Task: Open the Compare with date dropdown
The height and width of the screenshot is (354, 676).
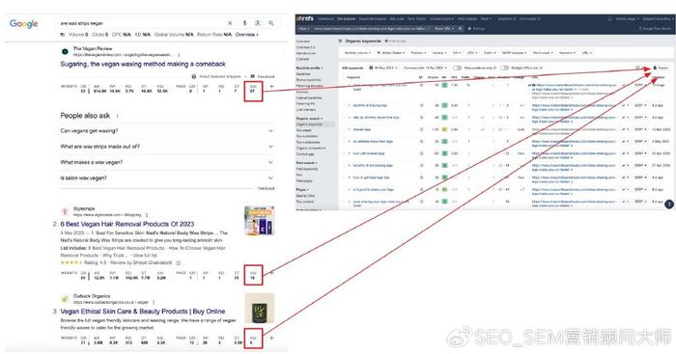Action: (x=425, y=68)
